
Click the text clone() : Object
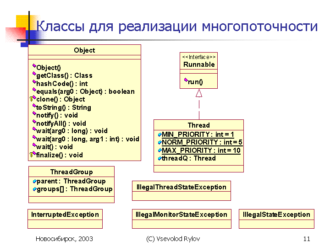[60, 99]
